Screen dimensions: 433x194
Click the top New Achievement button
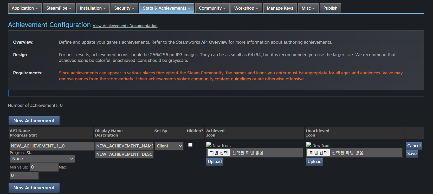pos(34,120)
